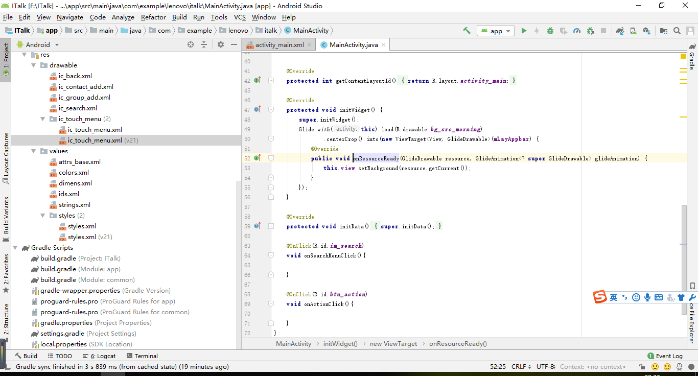Viewport: 698px width, 376px height.
Task: Open the Terminal tool window
Action: (142, 356)
